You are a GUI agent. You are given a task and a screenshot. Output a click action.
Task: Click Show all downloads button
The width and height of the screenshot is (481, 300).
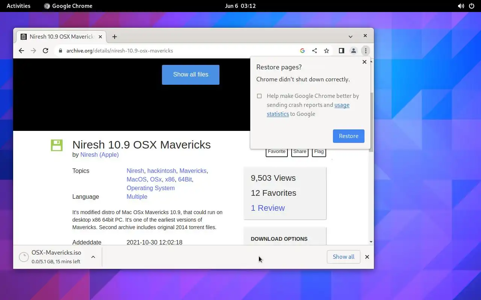point(343,257)
